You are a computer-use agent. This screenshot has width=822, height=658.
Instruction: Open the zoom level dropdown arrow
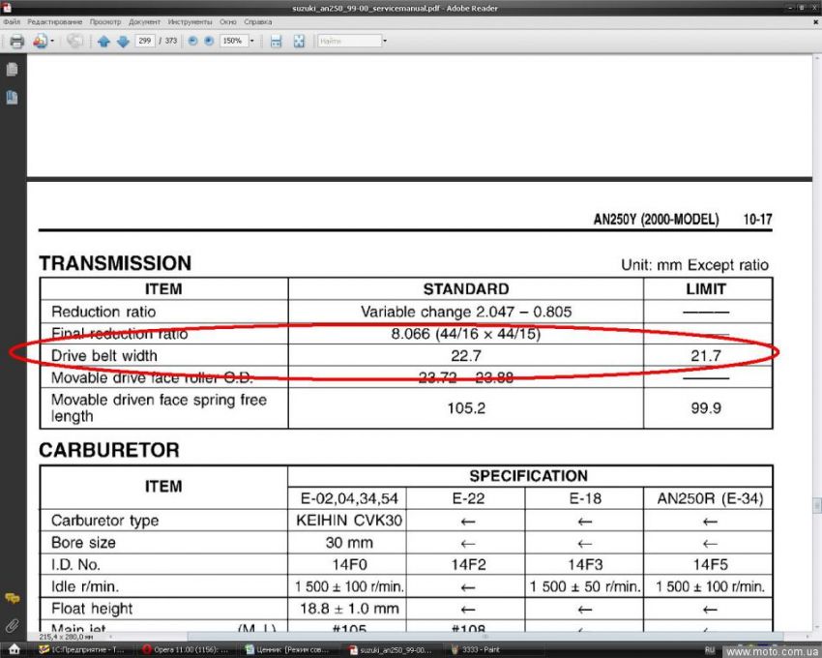coord(251,41)
